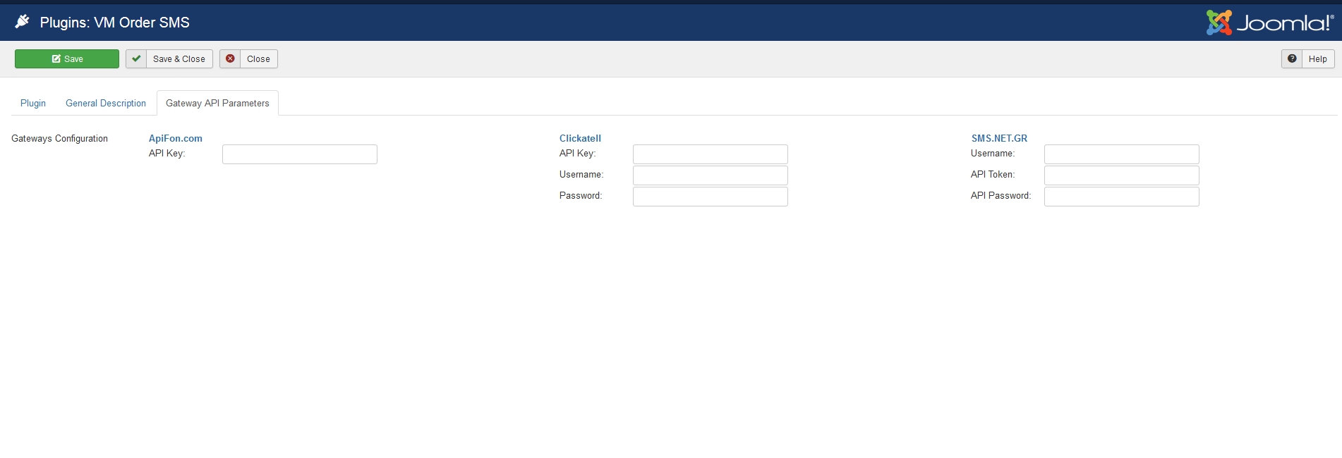The image size is (1342, 458).
Task: Click the Plugins: VM Order SMS title
Action: pyautogui.click(x=115, y=23)
